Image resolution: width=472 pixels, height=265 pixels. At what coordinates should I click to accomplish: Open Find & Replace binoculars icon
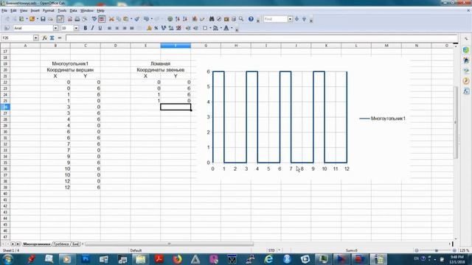pyautogui.click(x=212, y=19)
